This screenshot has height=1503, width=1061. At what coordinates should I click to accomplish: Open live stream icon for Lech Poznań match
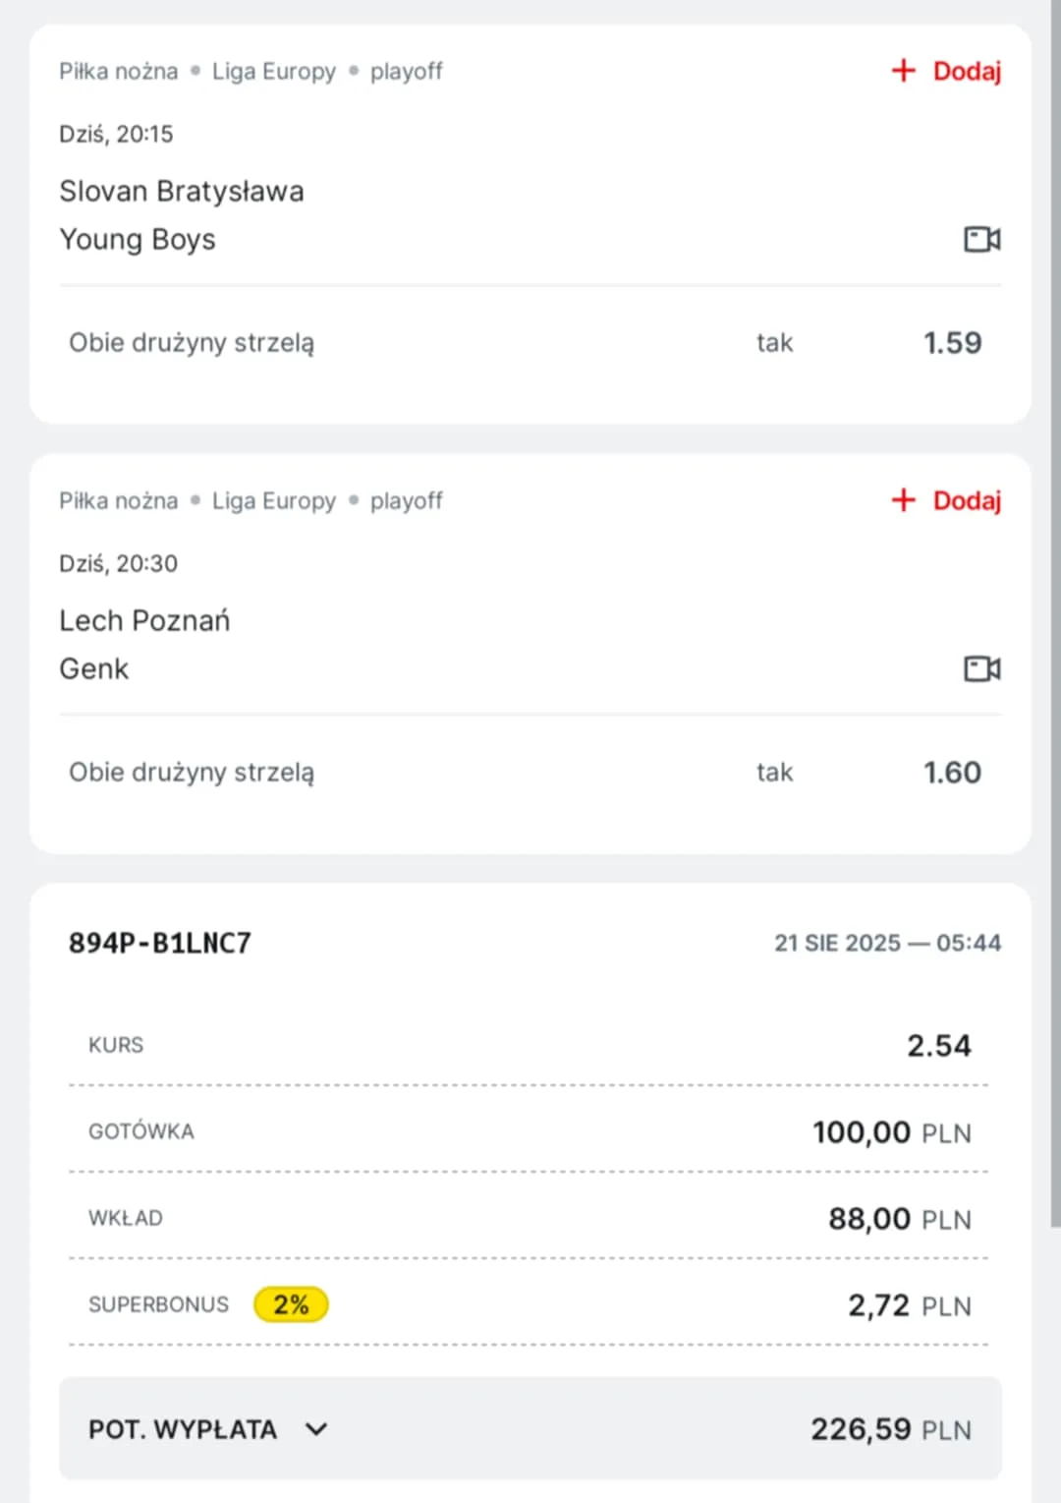click(x=981, y=668)
